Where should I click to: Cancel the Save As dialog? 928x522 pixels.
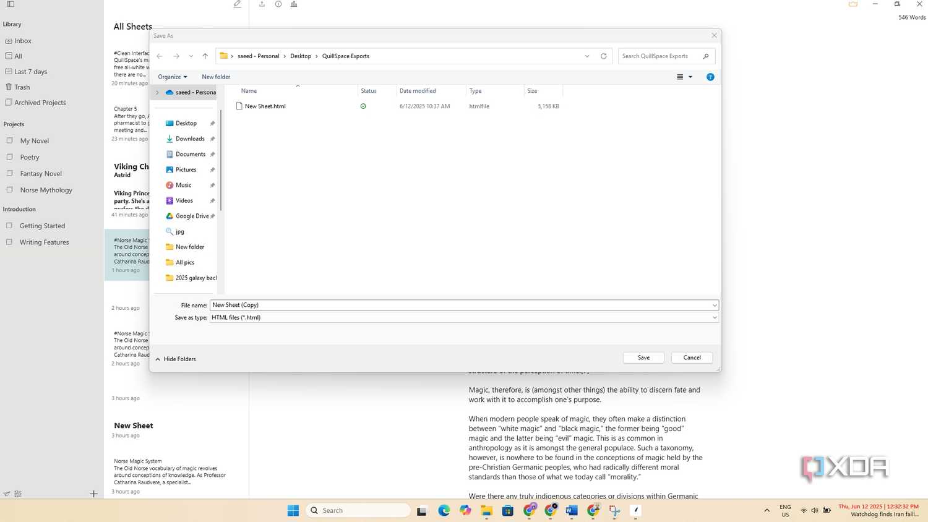(x=692, y=357)
